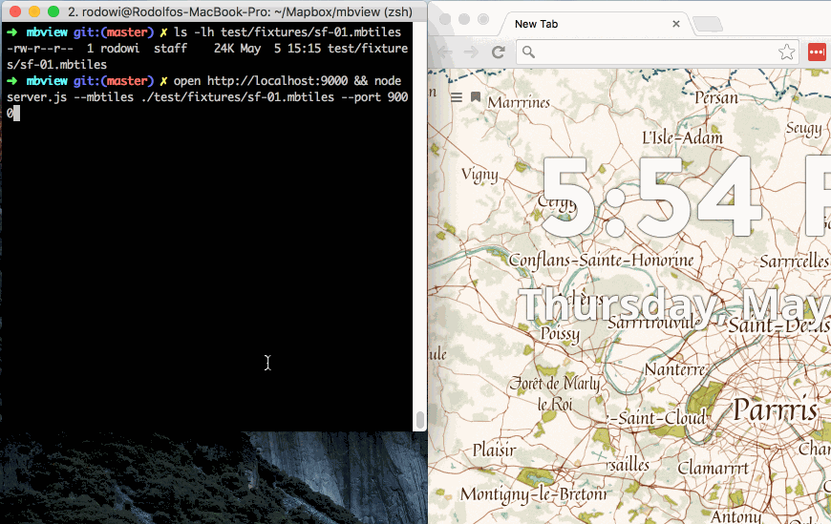Click the 5:54 clock on new tab
The height and width of the screenshot is (524, 831).
pyautogui.click(x=650, y=197)
